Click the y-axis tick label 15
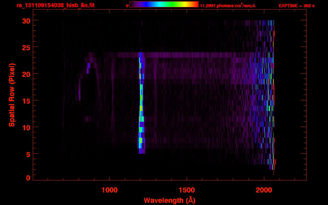Viewport: 328px width, 205px height. point(26,101)
